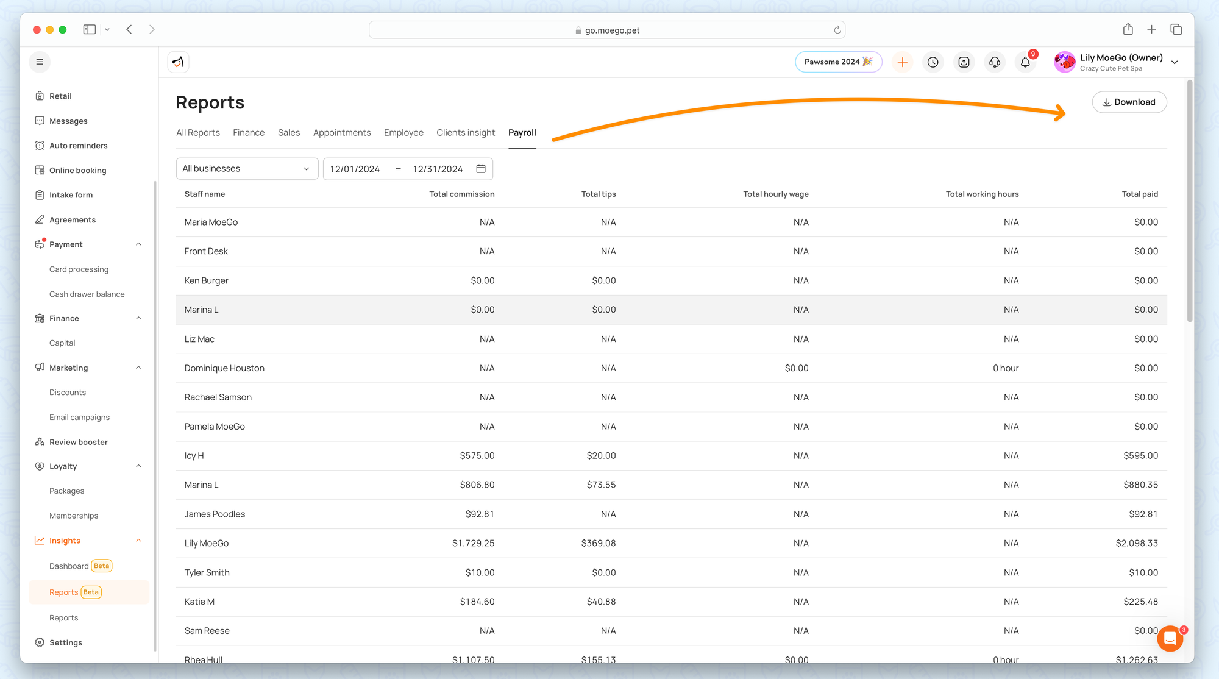Collapse the Payment sidebar section
The image size is (1219, 679).
(x=138, y=244)
